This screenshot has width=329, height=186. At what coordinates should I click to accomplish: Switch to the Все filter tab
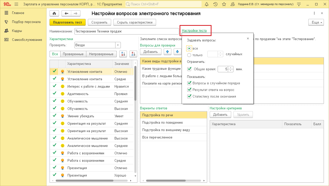pyautogui.click(x=55, y=54)
